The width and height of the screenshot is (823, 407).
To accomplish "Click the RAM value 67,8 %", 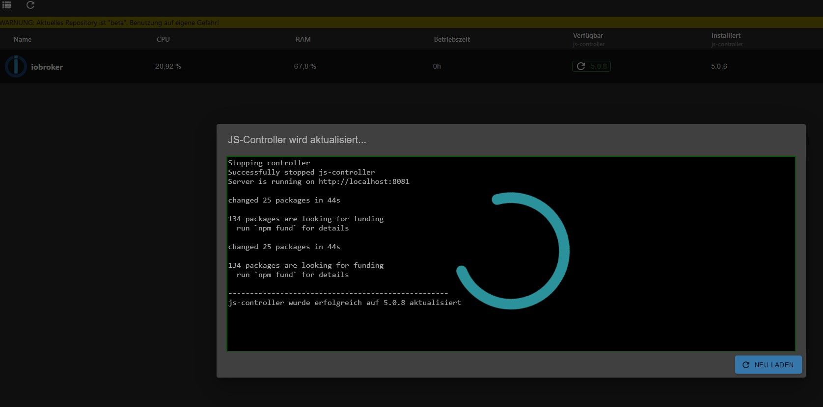I will [305, 66].
